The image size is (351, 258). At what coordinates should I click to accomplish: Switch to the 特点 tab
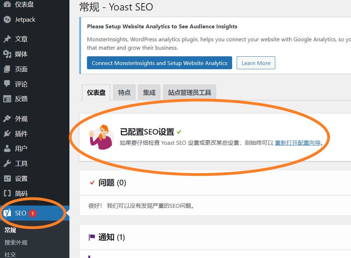(x=124, y=92)
